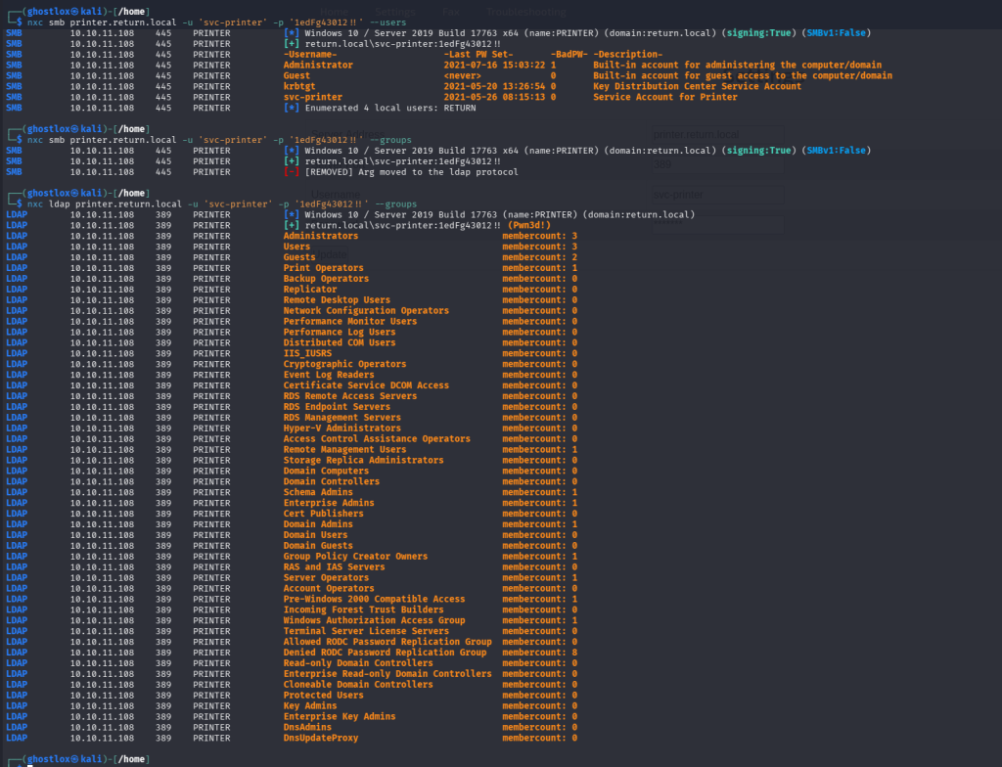Select the DnsUpdateProxy group at the bottom
The height and width of the screenshot is (767, 1002).
click(x=321, y=738)
